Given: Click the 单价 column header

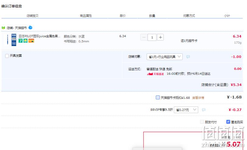Looking at the screenshot, I should coord(123,16).
